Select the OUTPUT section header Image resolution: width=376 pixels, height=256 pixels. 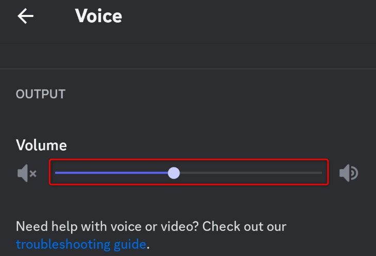click(41, 94)
